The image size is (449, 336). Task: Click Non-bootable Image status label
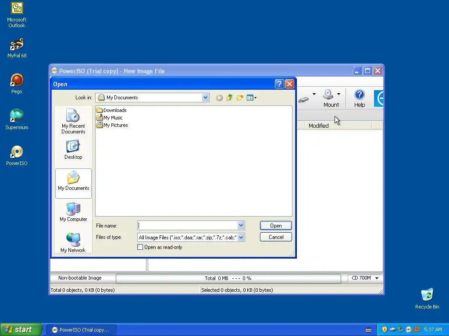[x=80, y=278]
